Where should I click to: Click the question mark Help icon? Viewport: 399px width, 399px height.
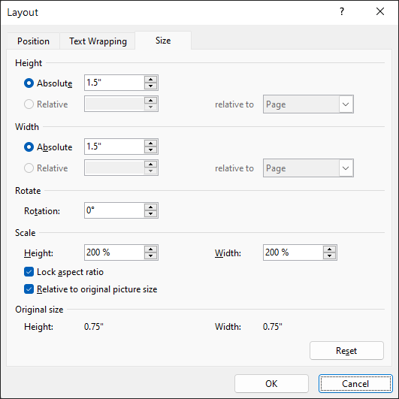coord(342,11)
